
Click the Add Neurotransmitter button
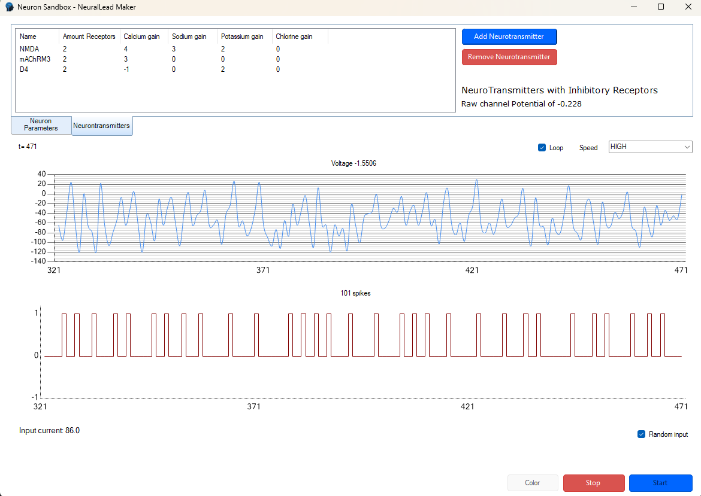tap(509, 36)
